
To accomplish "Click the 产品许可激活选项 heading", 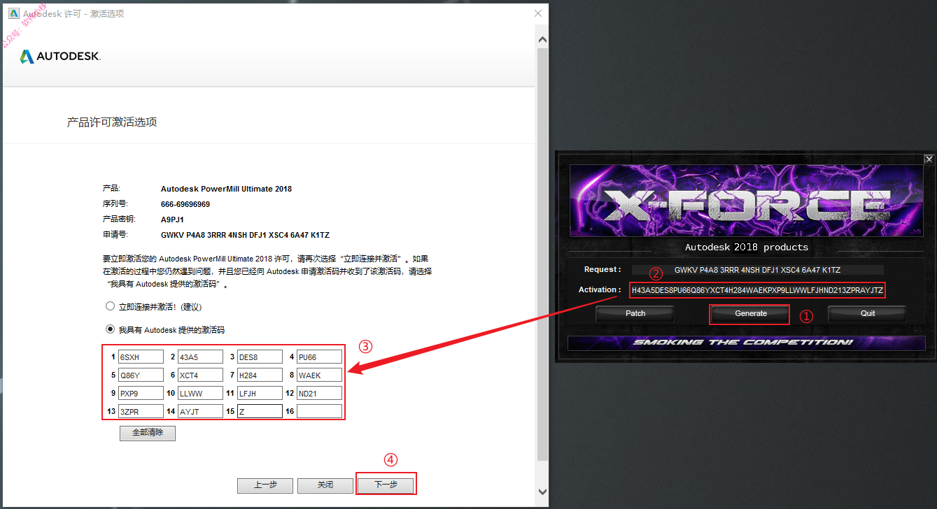I will [x=112, y=122].
